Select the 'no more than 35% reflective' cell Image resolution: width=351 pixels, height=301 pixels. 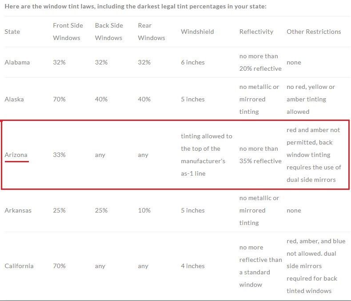pyautogui.click(x=260, y=155)
